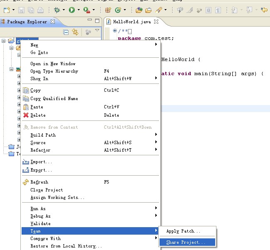270x250 pixels.
Task: Click the Print icon in toolbar
Action: coord(40,10)
